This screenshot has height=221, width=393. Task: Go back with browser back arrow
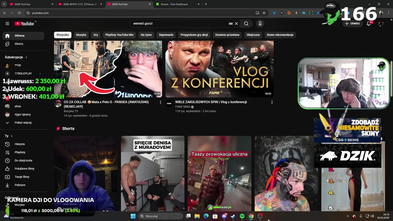pos(4,13)
